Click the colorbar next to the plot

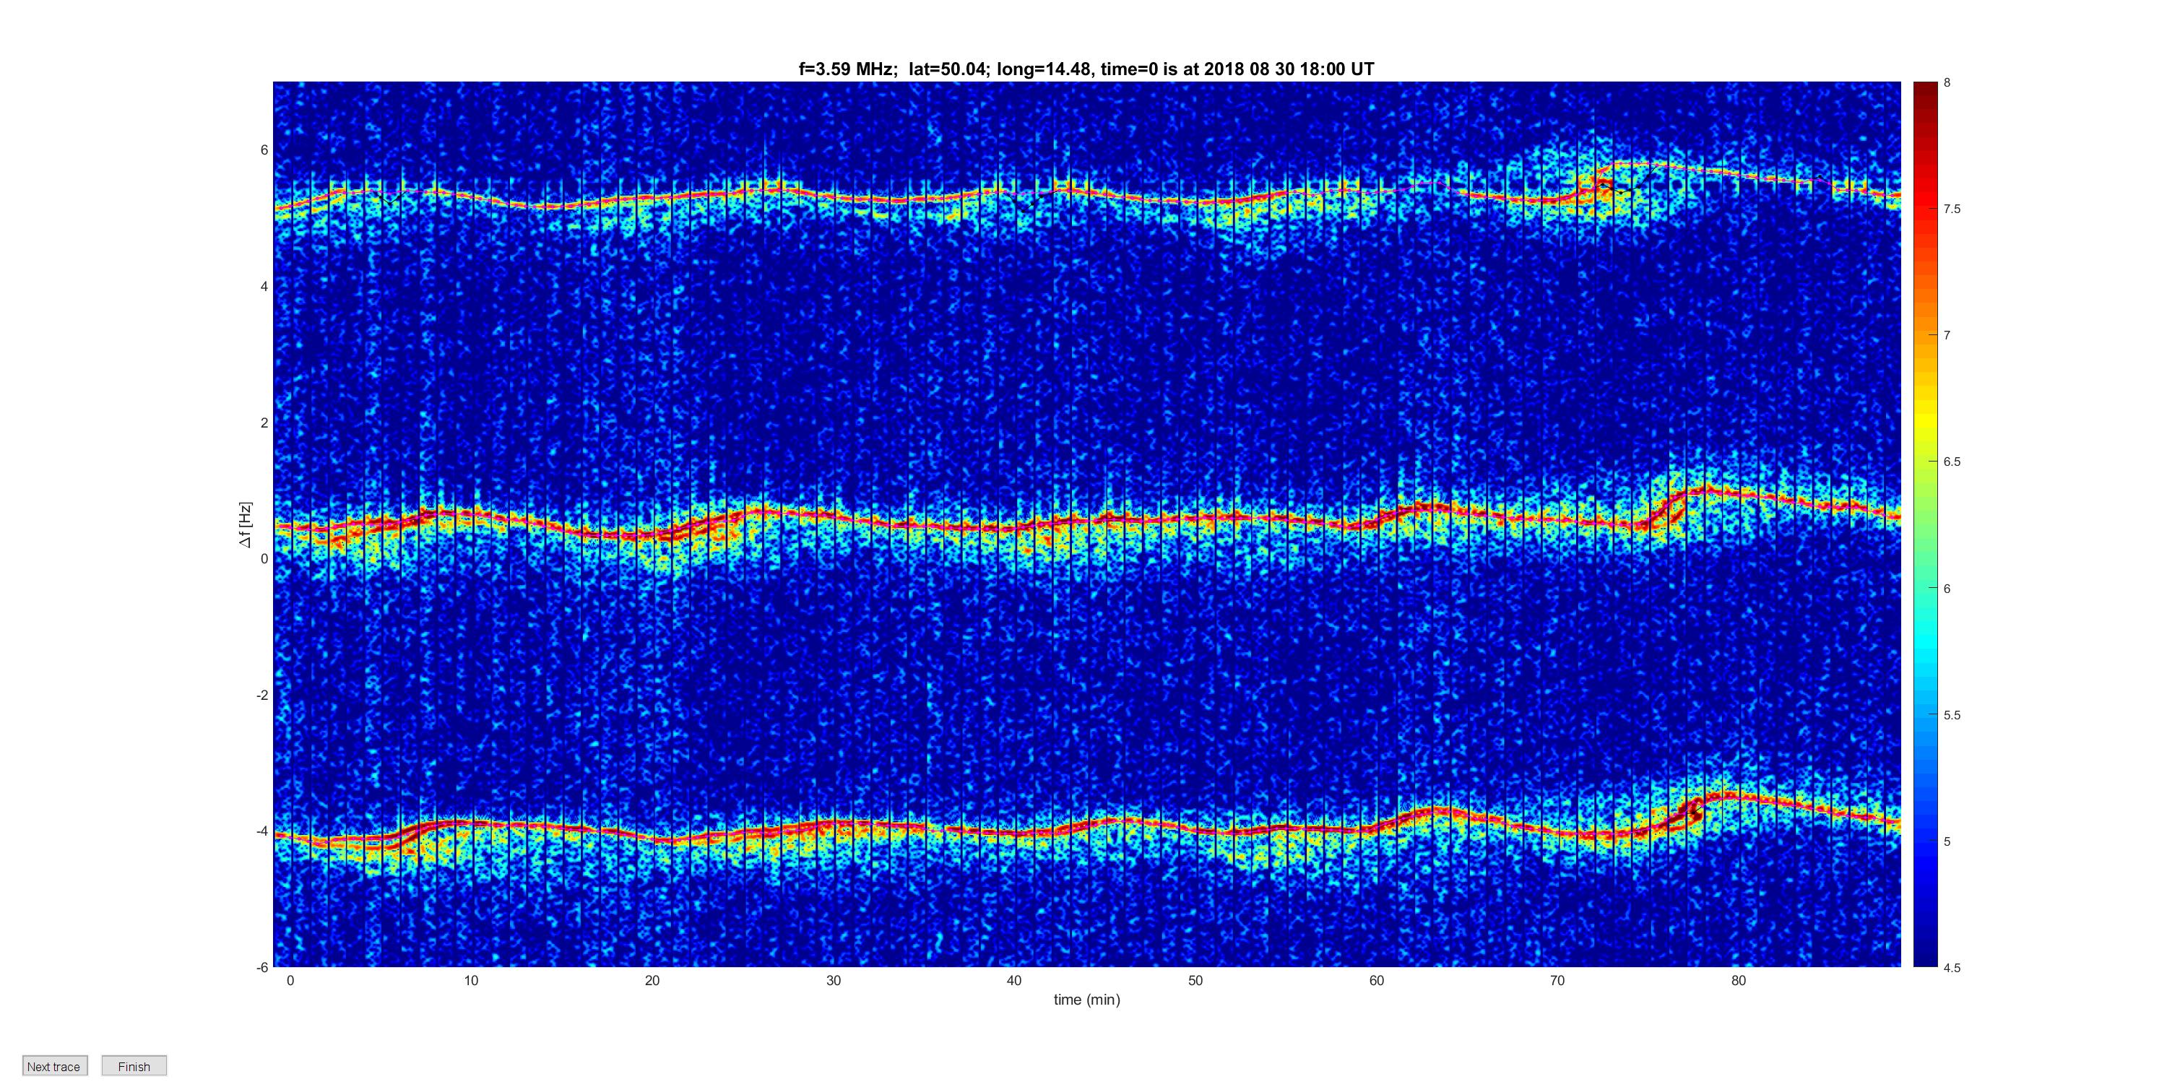coord(1925,524)
